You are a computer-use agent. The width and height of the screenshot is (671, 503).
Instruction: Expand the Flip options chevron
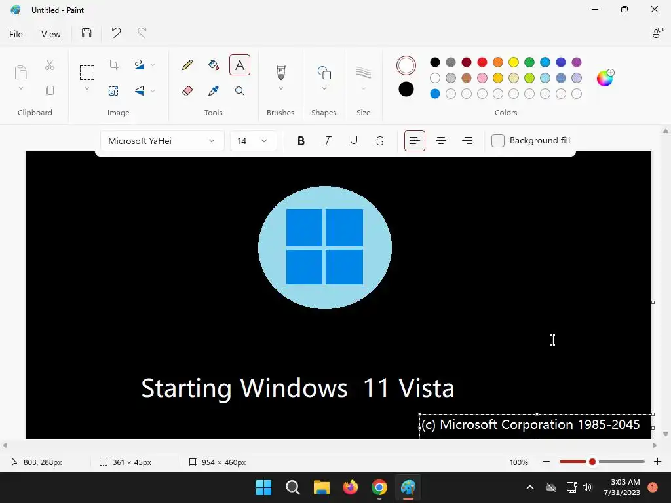(153, 90)
